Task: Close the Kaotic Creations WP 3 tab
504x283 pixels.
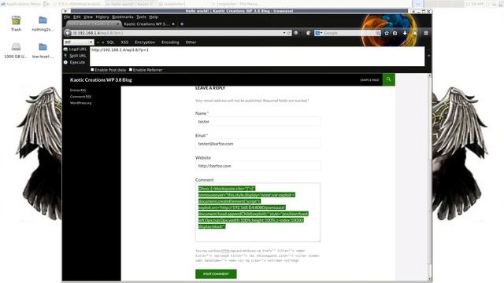Action: (x=173, y=24)
